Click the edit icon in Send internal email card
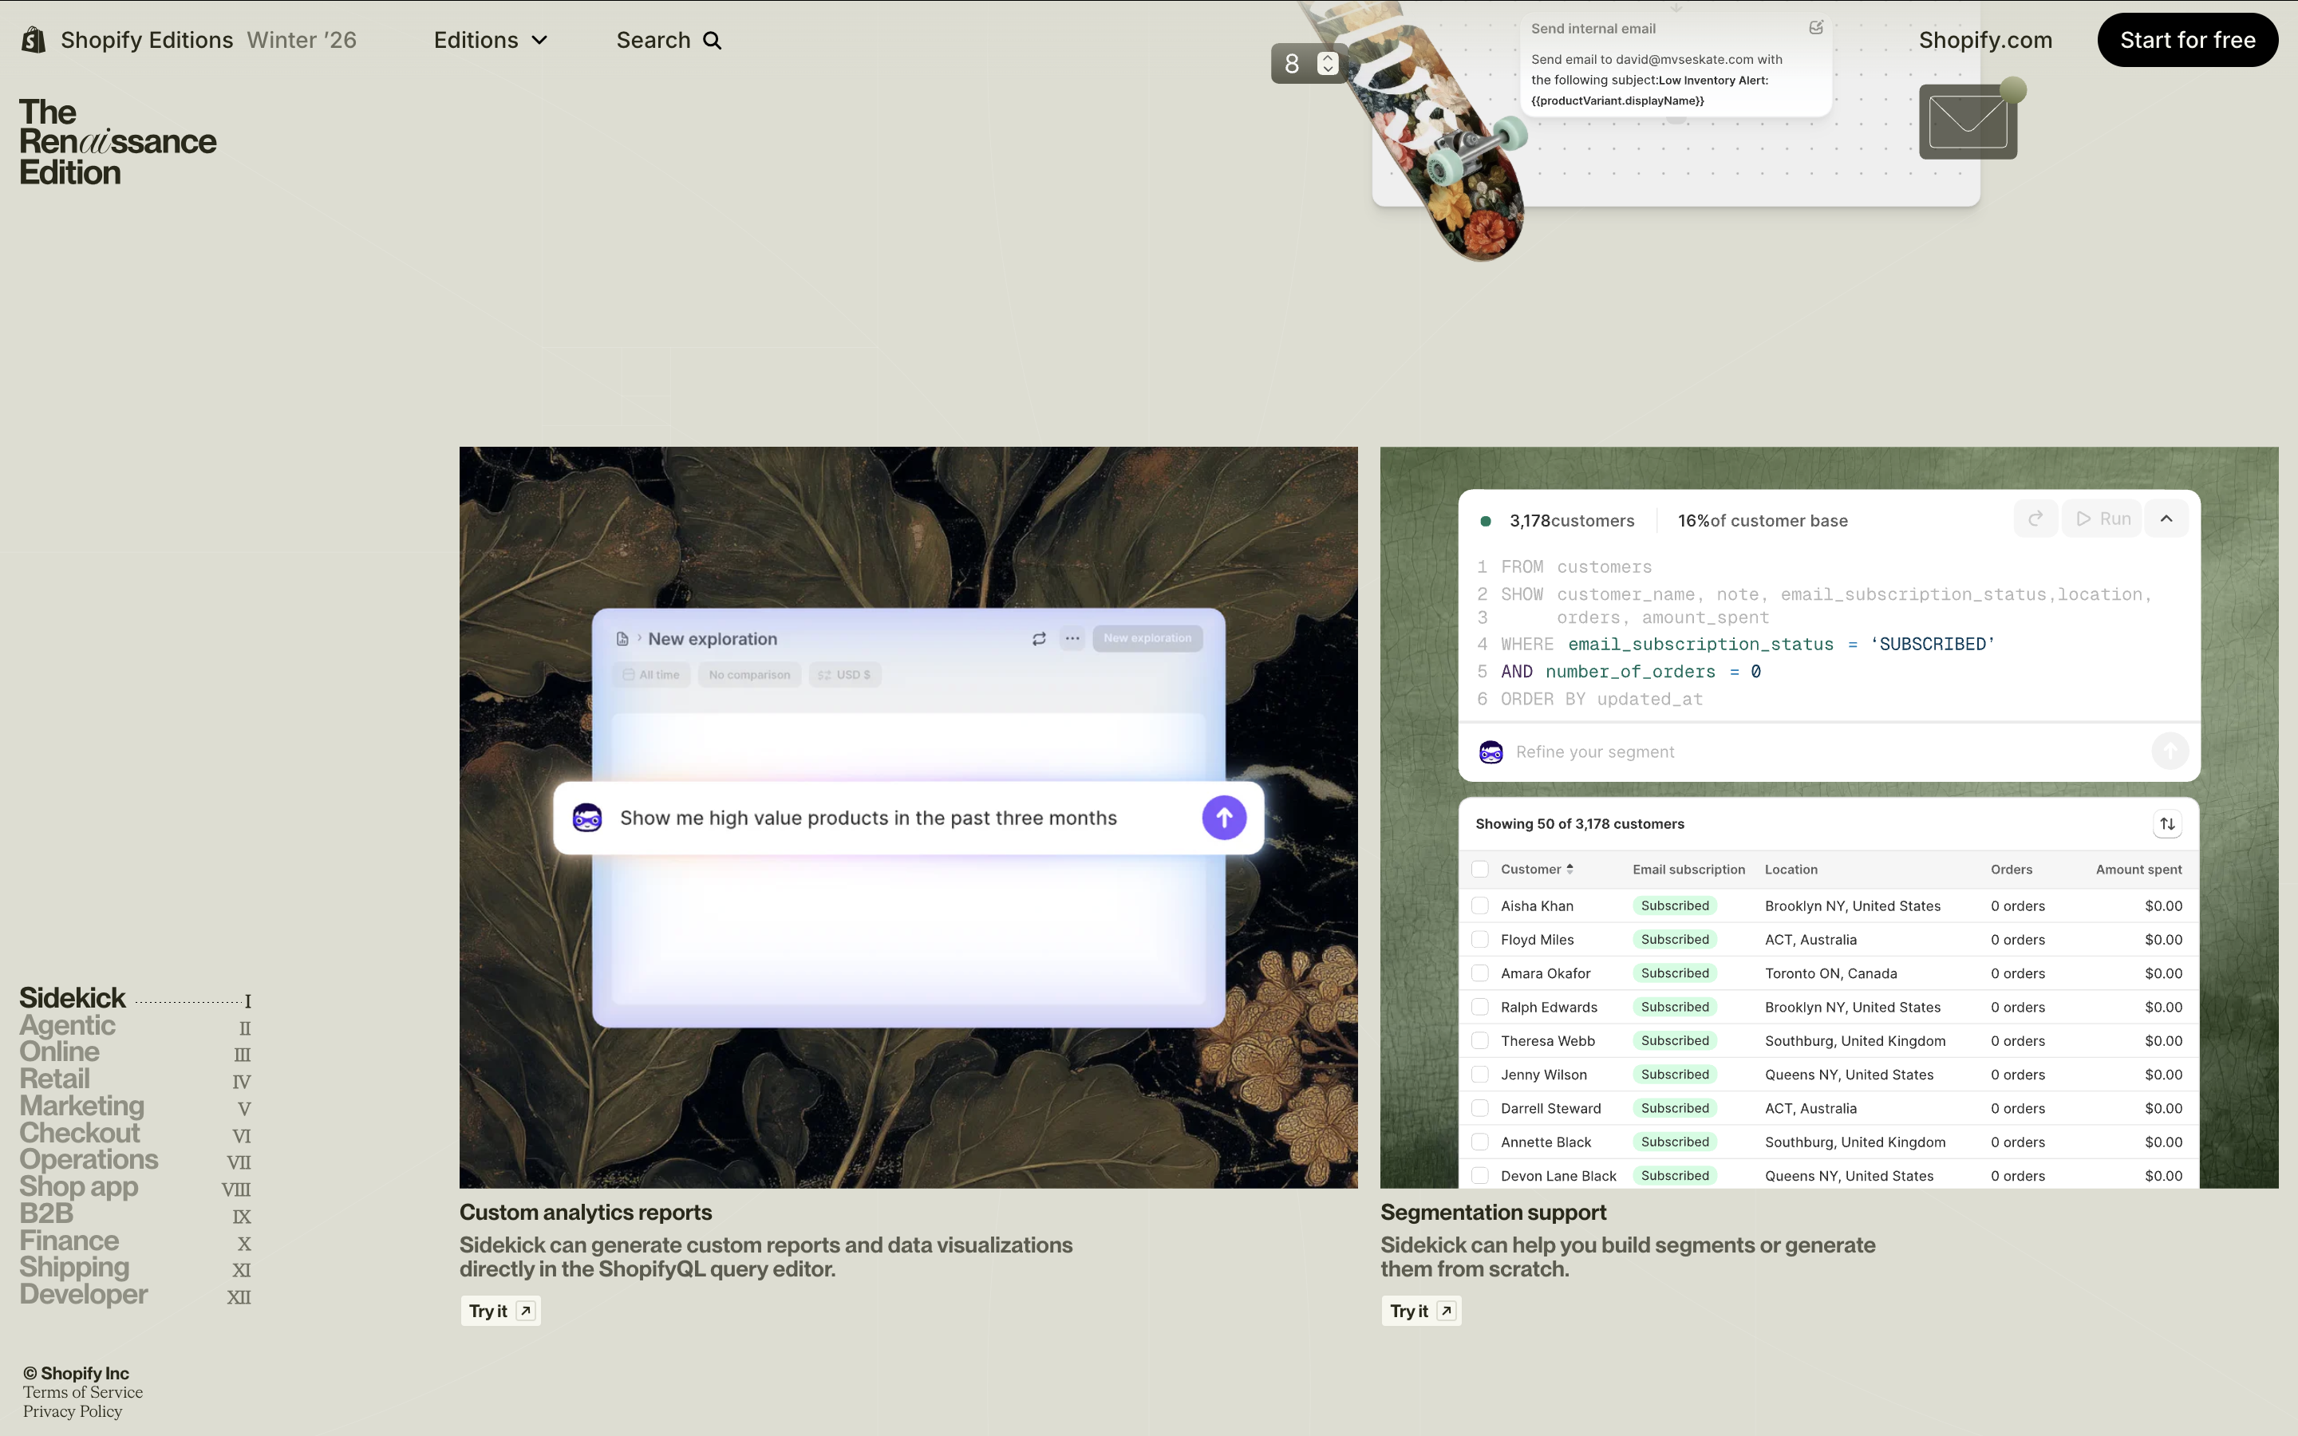 pyautogui.click(x=1815, y=28)
